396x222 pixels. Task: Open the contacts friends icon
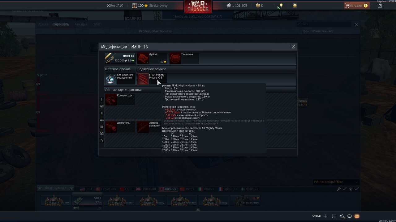[x=342, y=216]
